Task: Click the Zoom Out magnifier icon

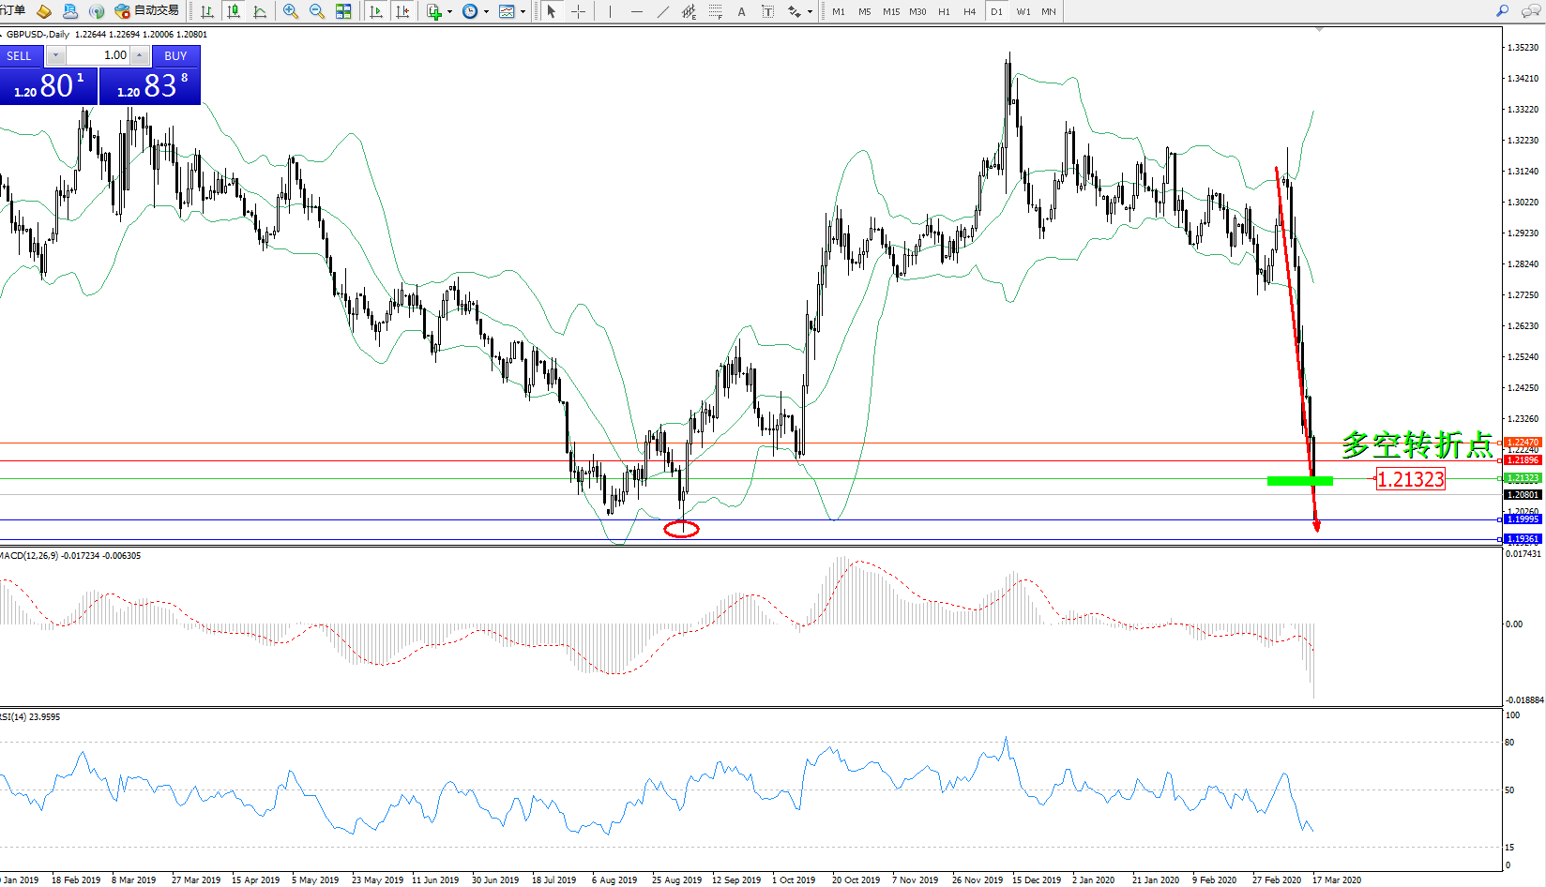Action: point(316,11)
